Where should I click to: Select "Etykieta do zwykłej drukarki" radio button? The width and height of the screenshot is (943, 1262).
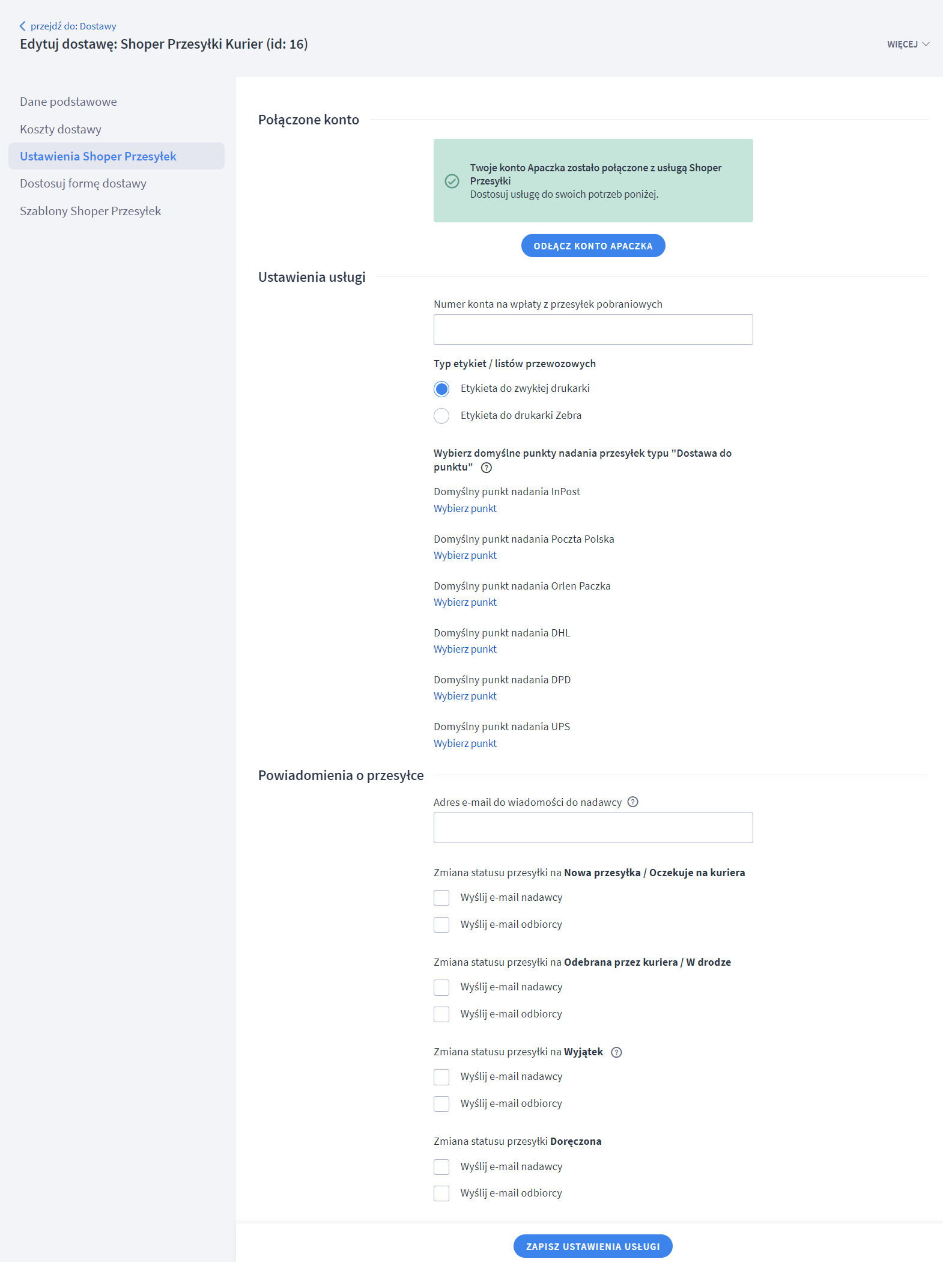pos(441,389)
